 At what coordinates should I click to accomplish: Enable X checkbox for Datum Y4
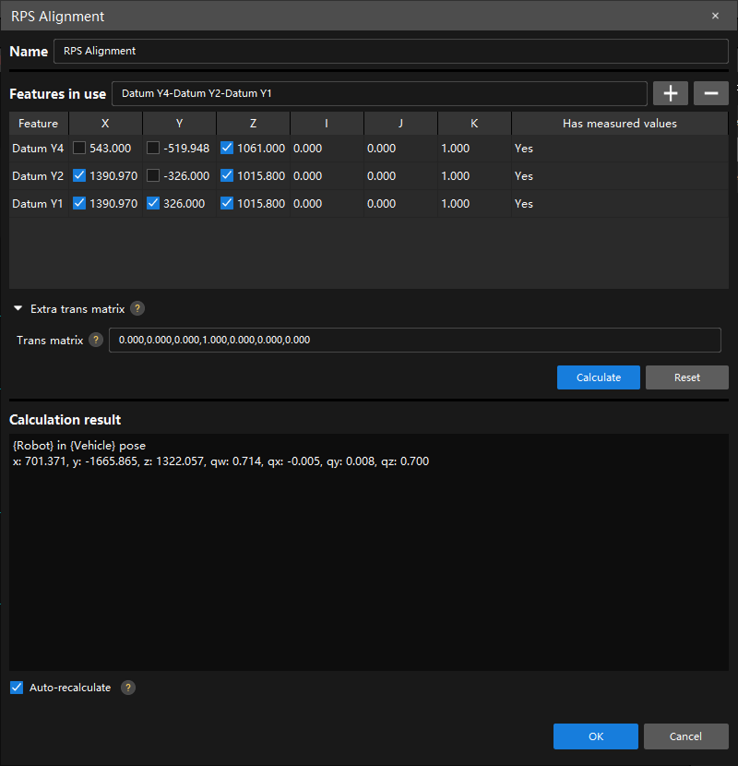[x=79, y=148]
